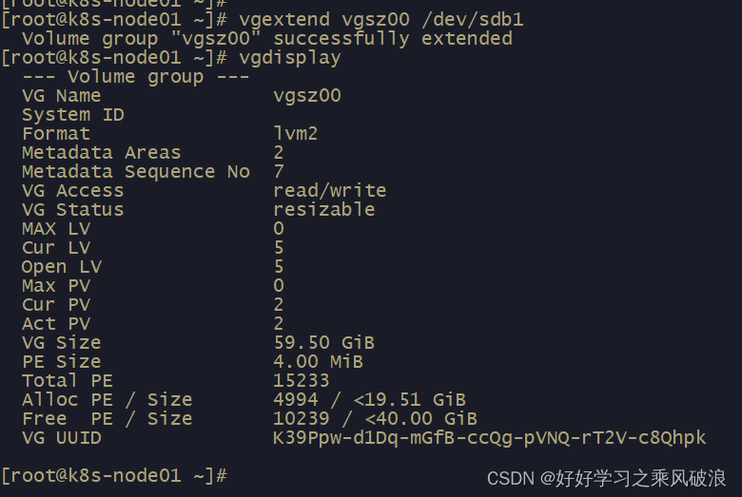
Task: Click the VG Size value 59.50 GiB
Action: pos(323,342)
